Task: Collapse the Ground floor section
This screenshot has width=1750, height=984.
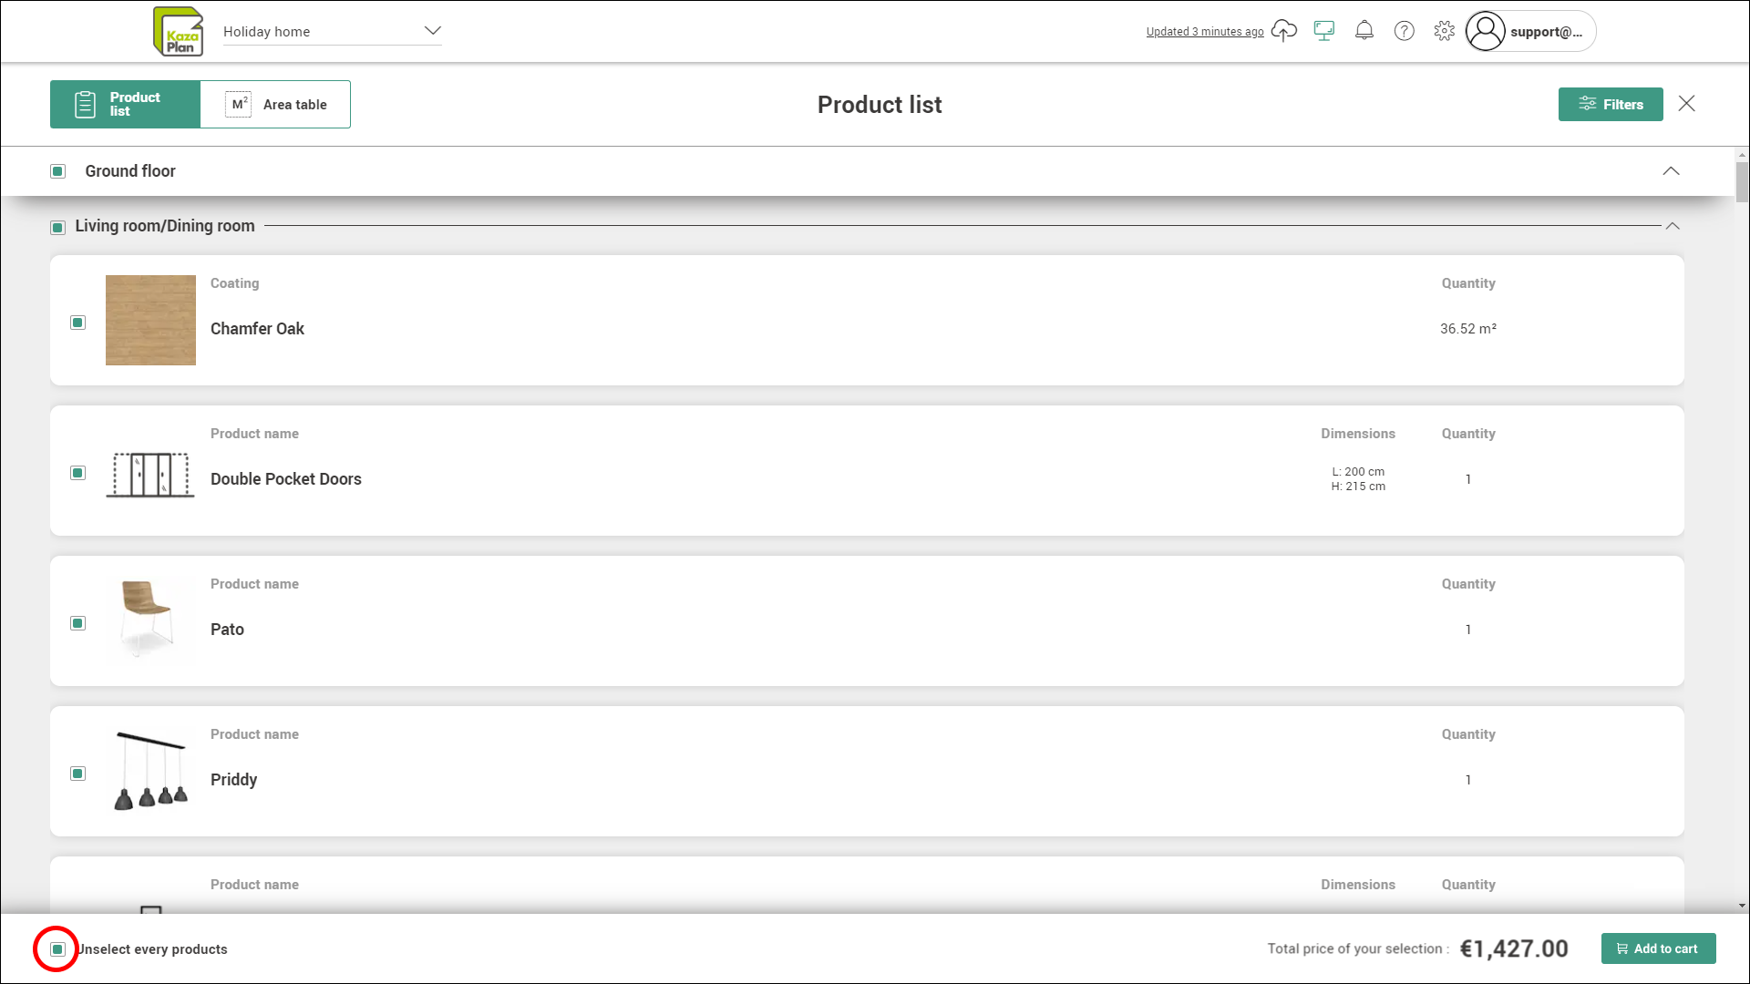Action: pyautogui.click(x=1671, y=171)
